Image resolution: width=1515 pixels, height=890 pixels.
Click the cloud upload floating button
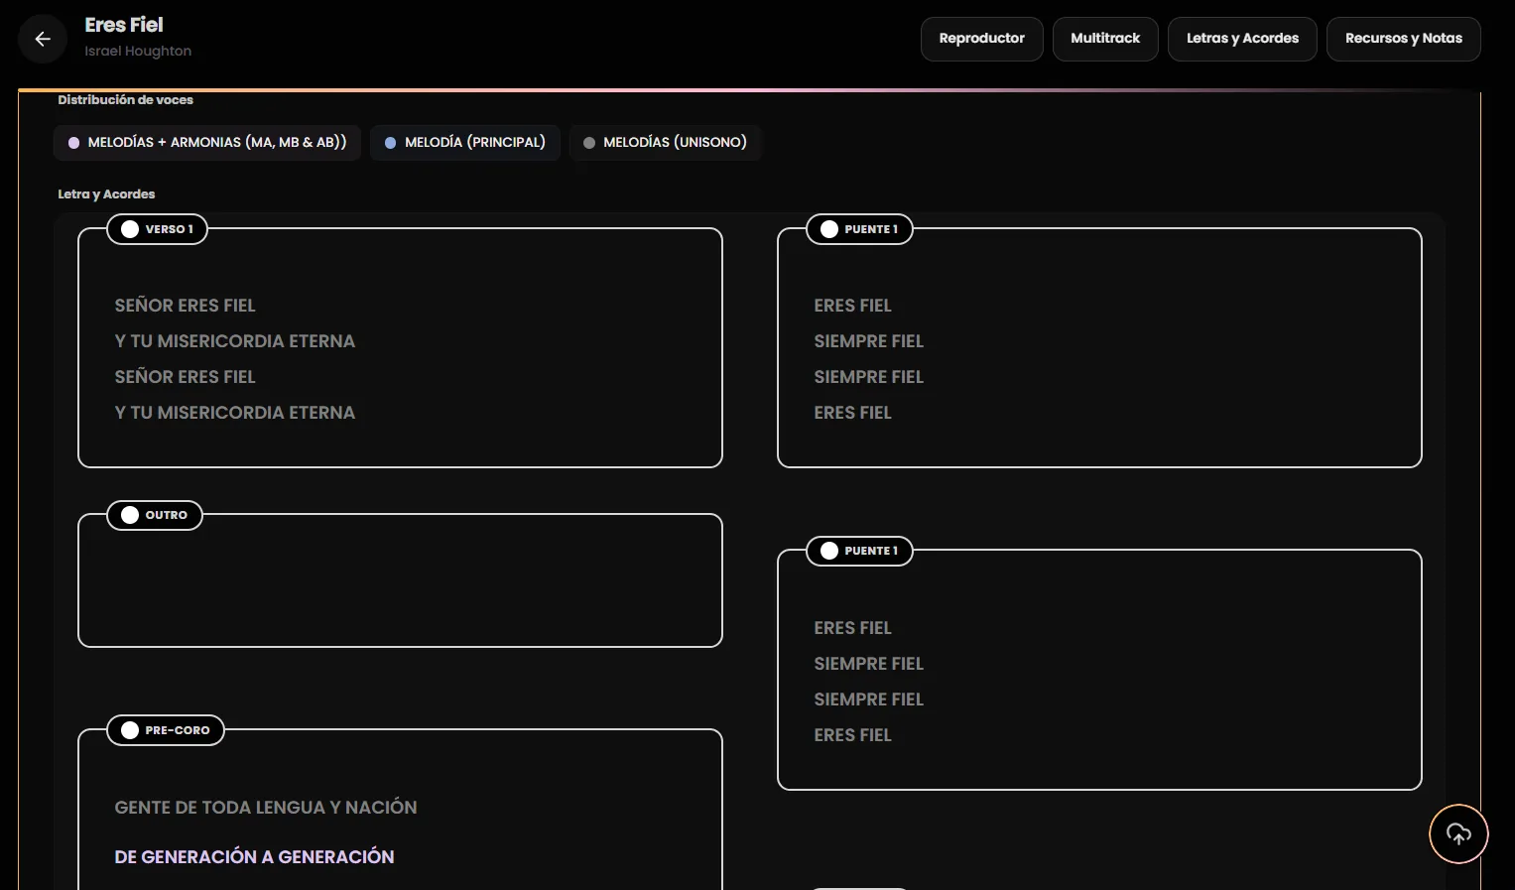click(x=1458, y=833)
